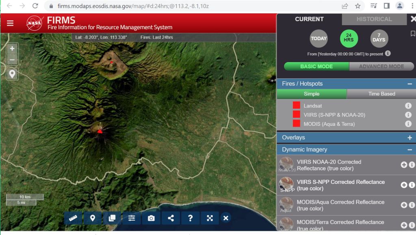
Task: Select the ruler measure tool
Action: pyautogui.click(x=73, y=218)
